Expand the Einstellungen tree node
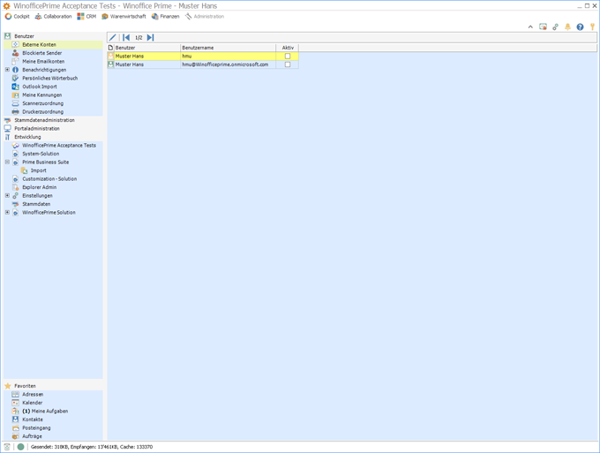The width and height of the screenshot is (600, 453). [7, 196]
